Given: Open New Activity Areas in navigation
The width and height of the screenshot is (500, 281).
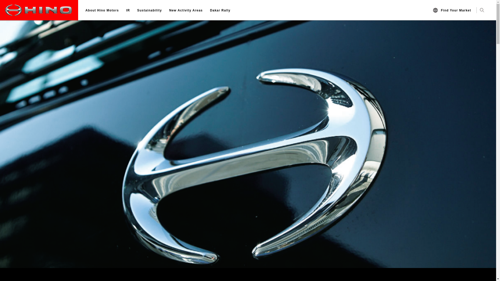Looking at the screenshot, I should click(x=186, y=10).
